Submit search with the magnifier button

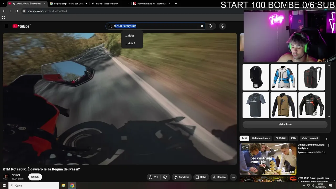point(211,26)
